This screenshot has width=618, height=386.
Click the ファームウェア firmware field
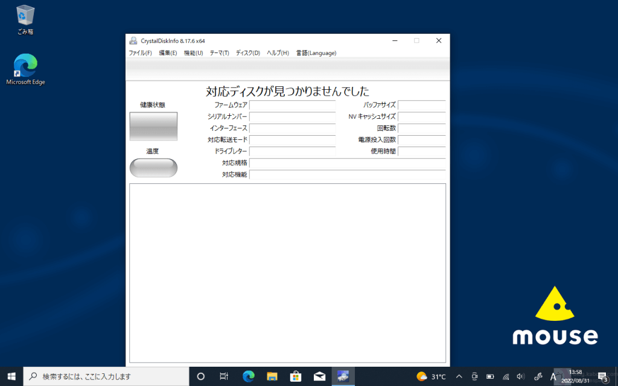tap(292, 106)
